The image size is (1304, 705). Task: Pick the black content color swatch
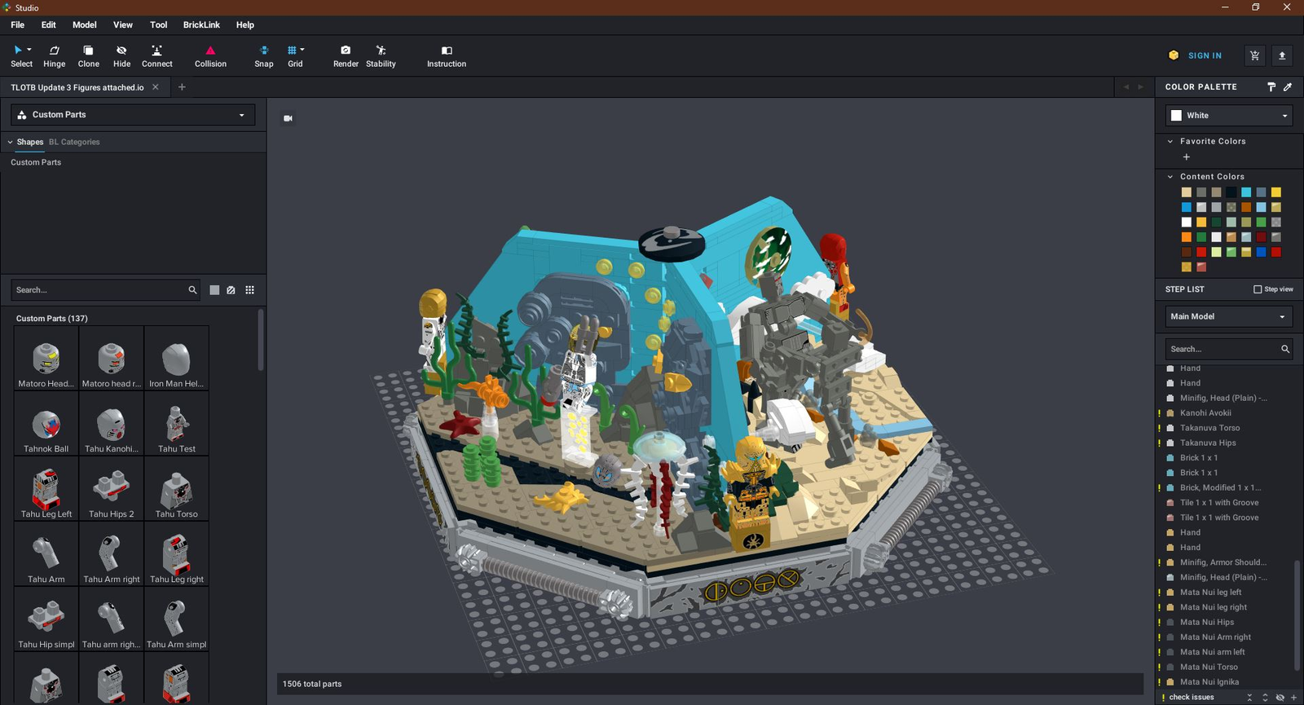(x=1231, y=192)
